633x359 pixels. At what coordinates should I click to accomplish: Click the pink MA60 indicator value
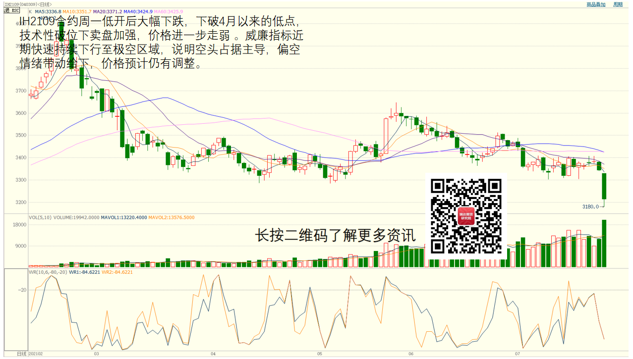[169, 11]
